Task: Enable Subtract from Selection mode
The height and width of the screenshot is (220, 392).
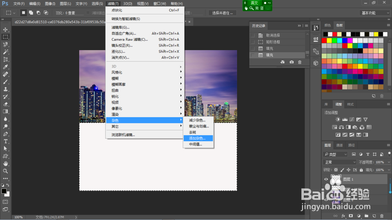Action: coord(38,13)
